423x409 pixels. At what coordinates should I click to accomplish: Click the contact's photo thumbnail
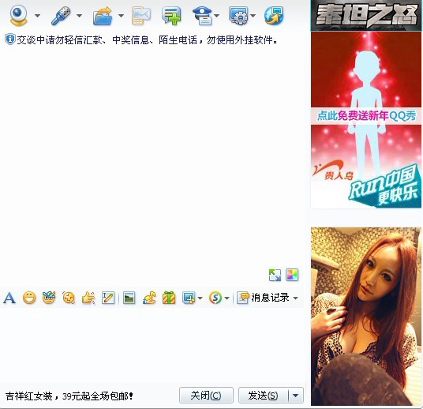(366, 317)
